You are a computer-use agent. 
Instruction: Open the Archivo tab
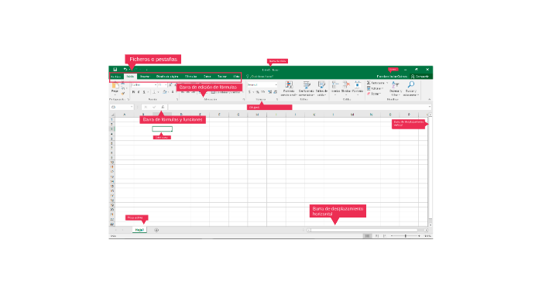point(116,77)
